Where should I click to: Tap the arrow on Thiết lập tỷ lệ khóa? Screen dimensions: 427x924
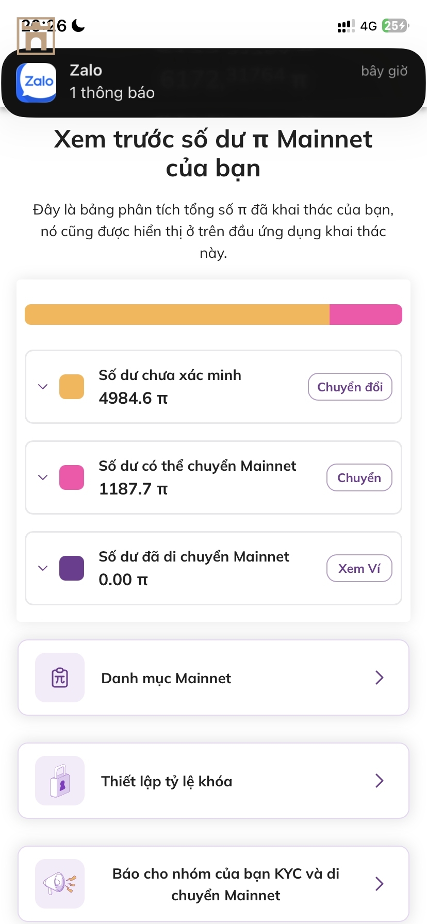click(380, 781)
